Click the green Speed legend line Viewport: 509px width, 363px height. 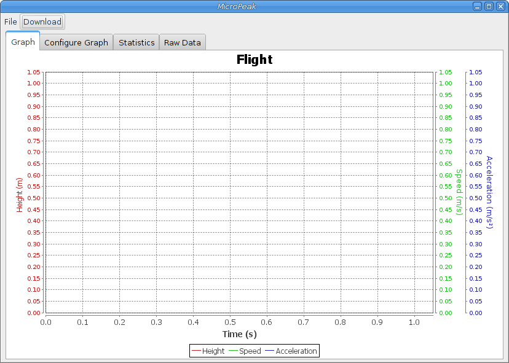pyautogui.click(x=233, y=351)
